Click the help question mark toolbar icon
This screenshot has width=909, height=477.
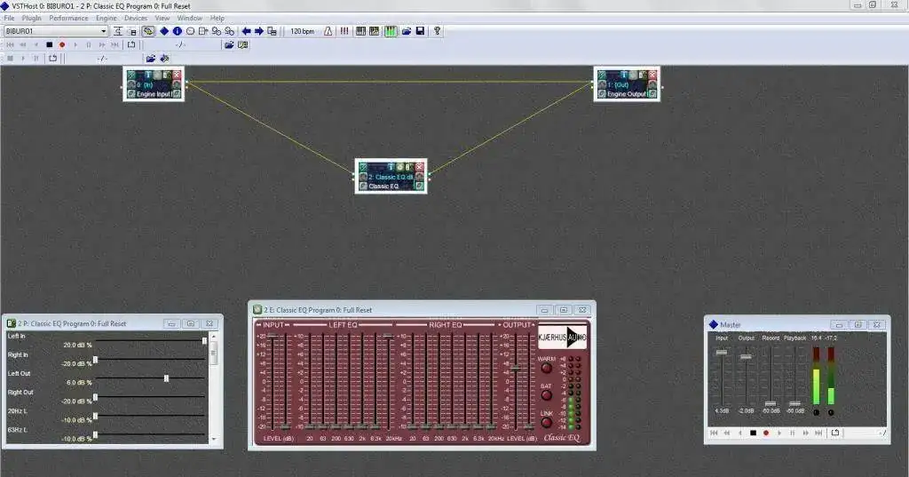[437, 31]
